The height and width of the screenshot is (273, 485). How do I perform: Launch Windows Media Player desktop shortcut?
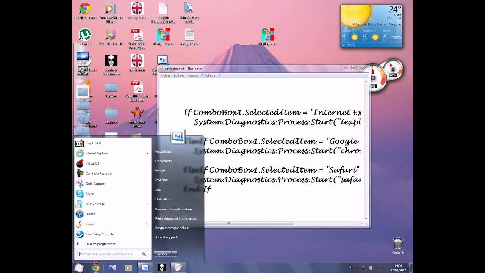pyautogui.click(x=111, y=13)
